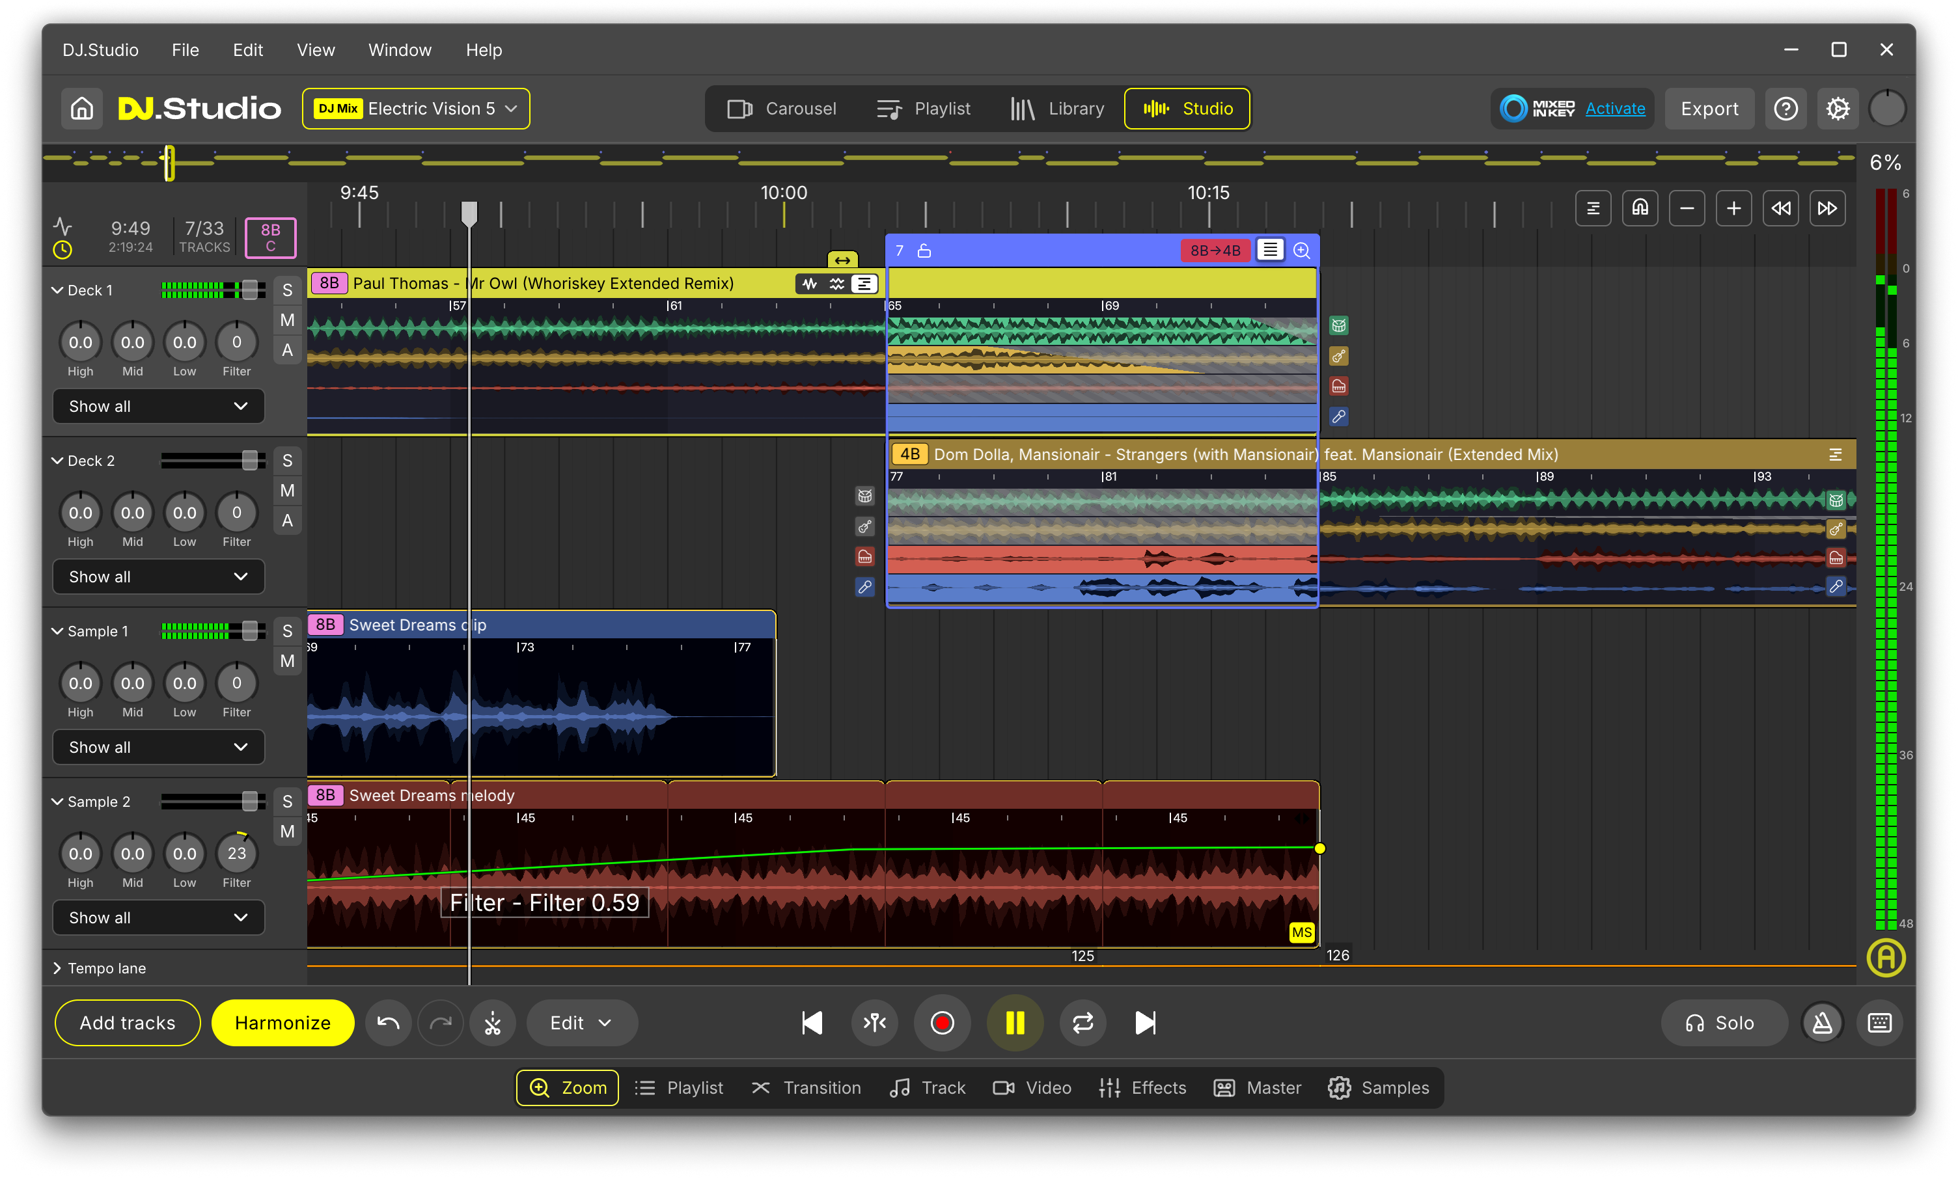Solo Deck 1 with its S button
This screenshot has width=1958, height=1179.
[x=287, y=289]
